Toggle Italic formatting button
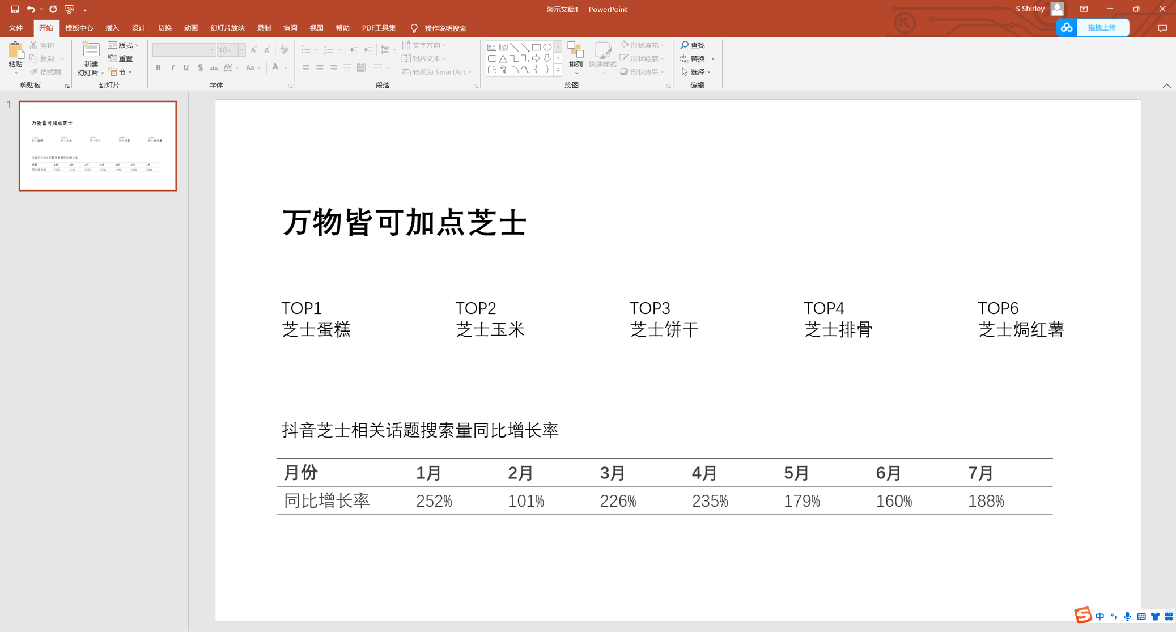 (x=172, y=68)
